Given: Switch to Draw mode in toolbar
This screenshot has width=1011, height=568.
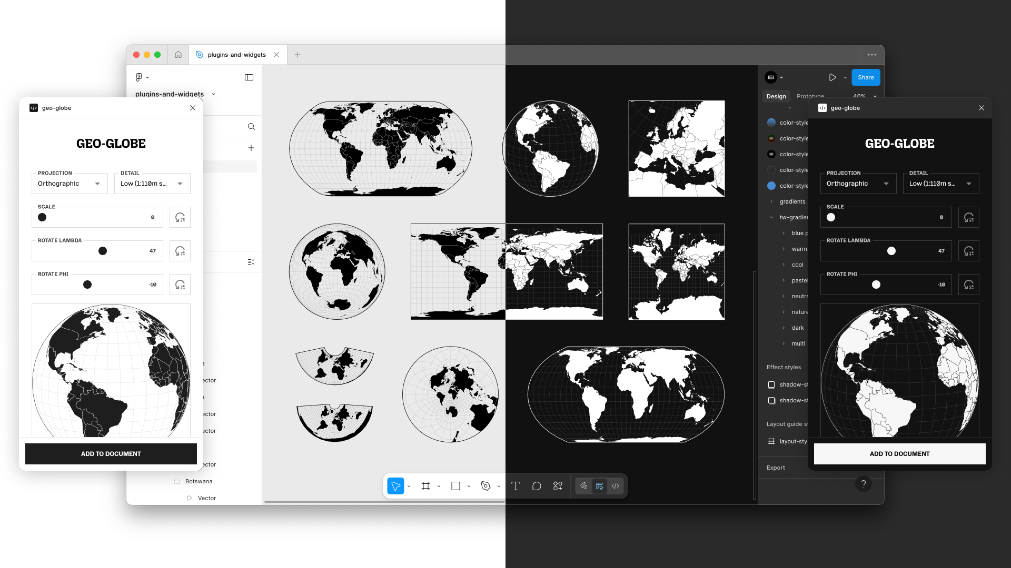Looking at the screenshot, I should tap(583, 486).
